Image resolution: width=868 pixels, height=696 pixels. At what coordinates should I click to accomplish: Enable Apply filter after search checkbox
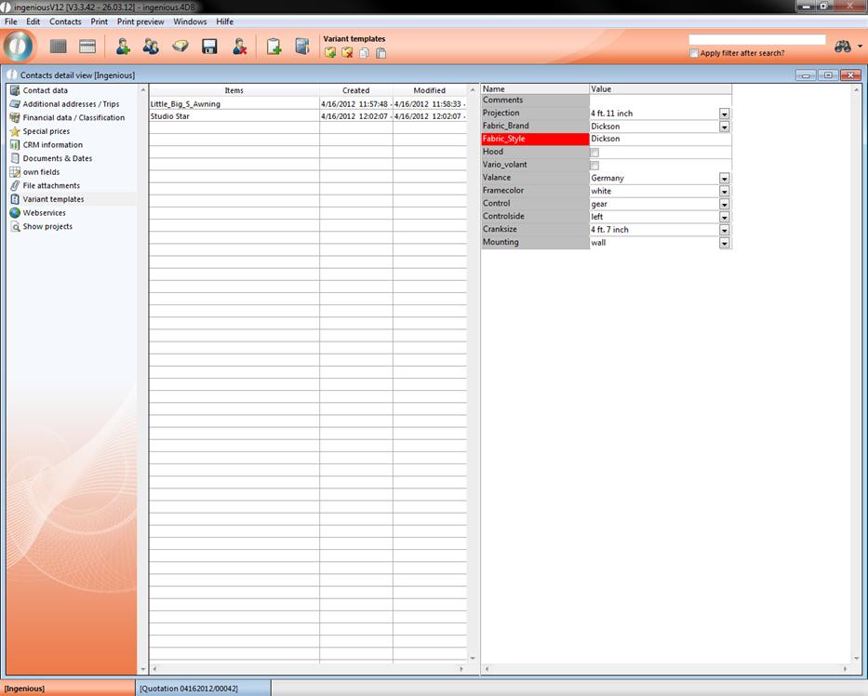pyautogui.click(x=694, y=53)
